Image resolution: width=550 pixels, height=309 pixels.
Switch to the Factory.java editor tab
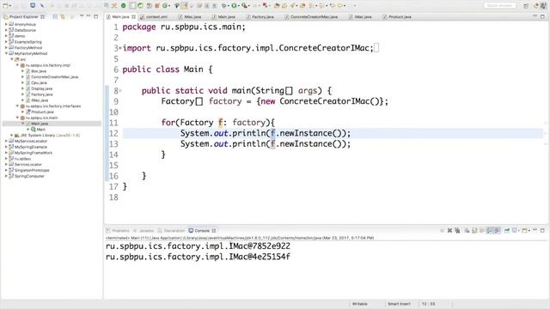260,17
